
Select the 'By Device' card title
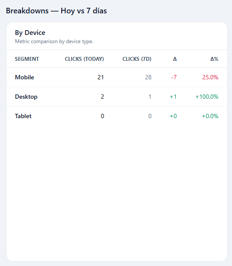click(x=30, y=33)
